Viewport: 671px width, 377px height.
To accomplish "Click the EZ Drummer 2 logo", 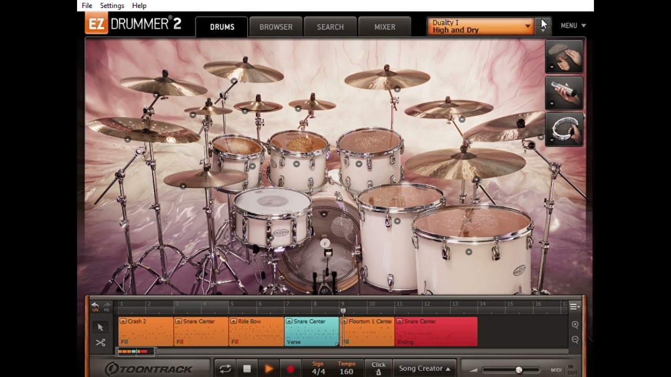I will point(134,24).
